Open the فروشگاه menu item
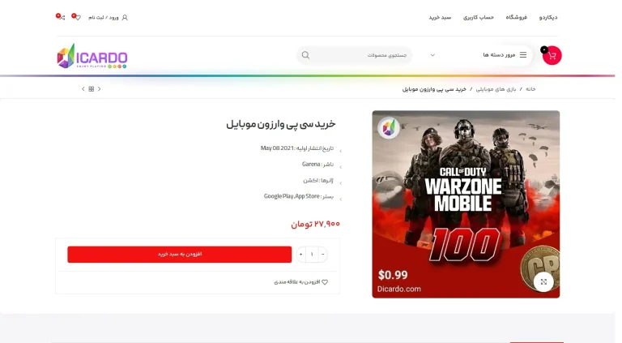The image size is (622, 343). coord(516,18)
